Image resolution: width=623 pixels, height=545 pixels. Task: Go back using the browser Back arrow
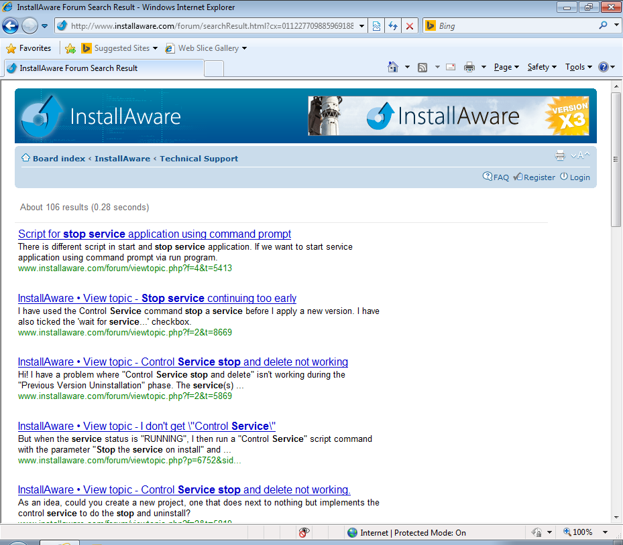click(x=10, y=26)
